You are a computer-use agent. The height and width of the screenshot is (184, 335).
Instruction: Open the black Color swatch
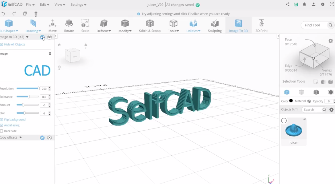[291, 101]
